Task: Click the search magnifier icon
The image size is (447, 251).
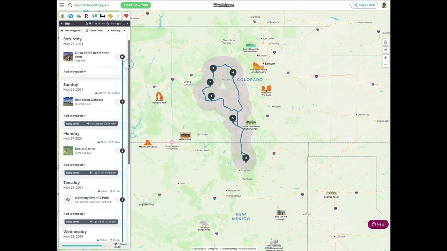Action: [70, 5]
